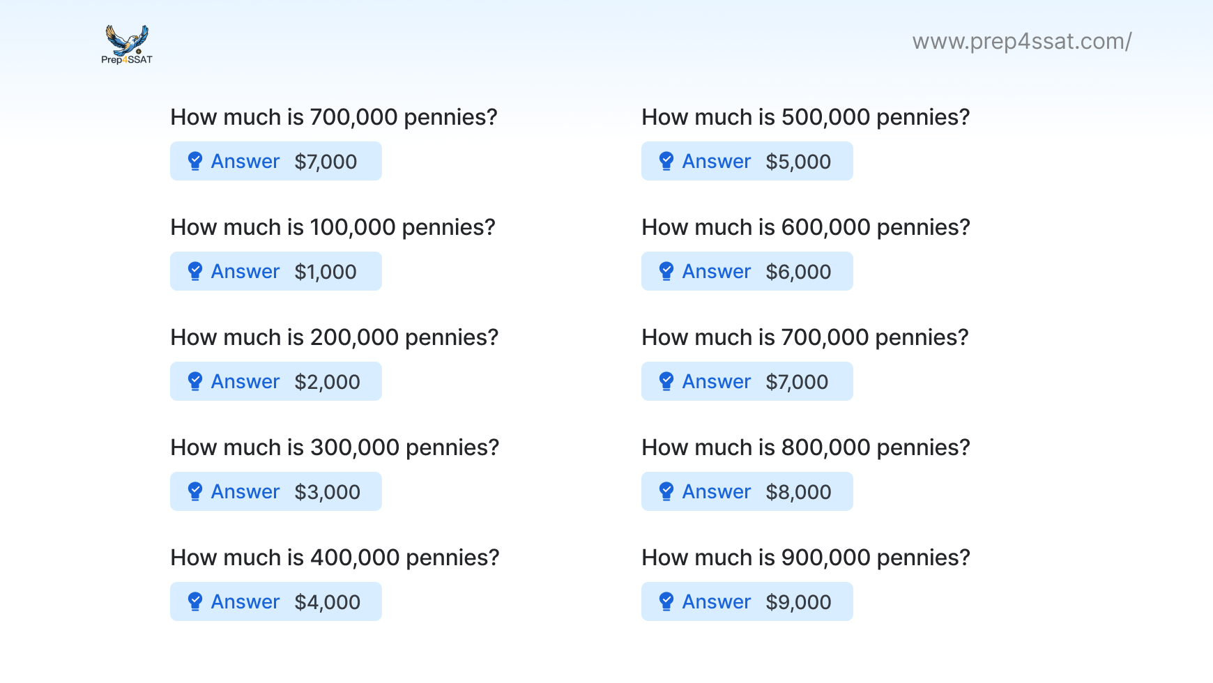Click lightbulb icon beside the $8,000 answer

tap(666, 491)
